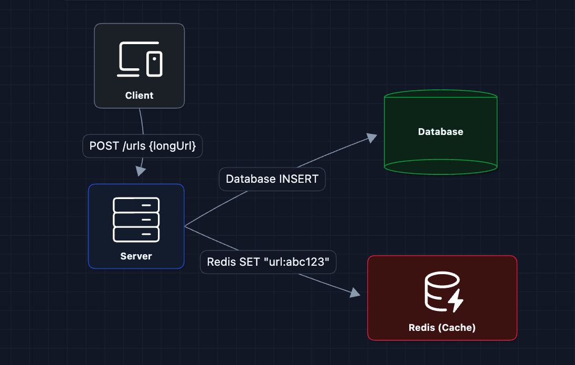This screenshot has height=365, width=575.
Task: Click the arrowhead pointing at Database
Action: pos(371,138)
